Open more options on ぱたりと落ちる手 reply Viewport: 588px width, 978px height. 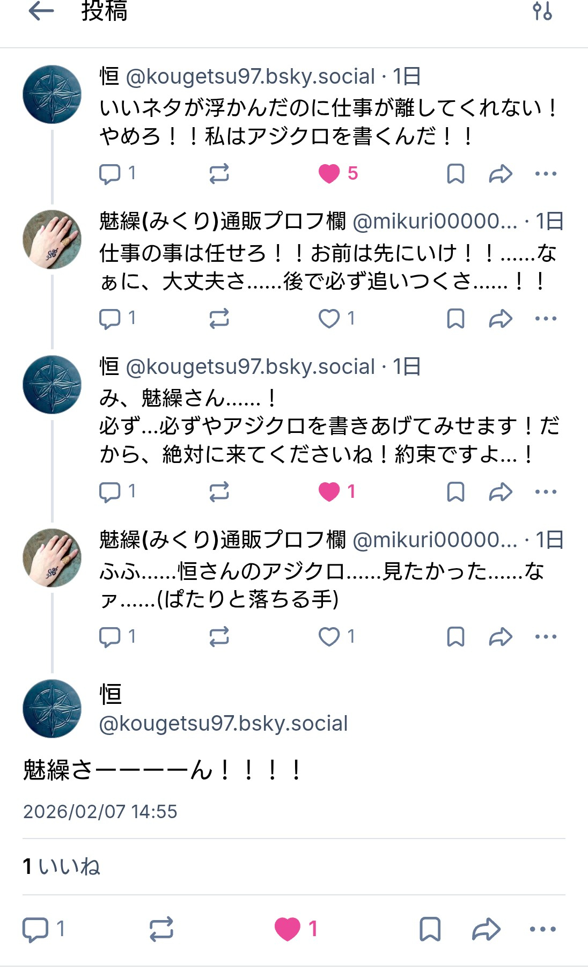click(546, 637)
